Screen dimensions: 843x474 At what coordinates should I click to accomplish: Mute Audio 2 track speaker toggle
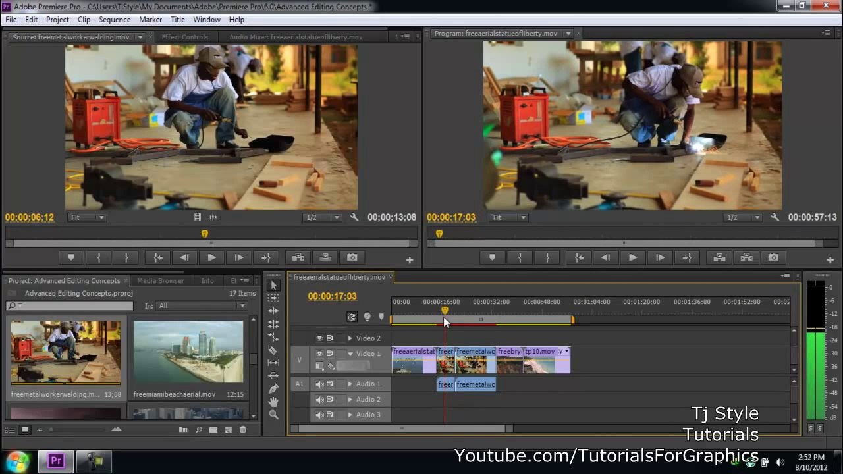tap(319, 400)
